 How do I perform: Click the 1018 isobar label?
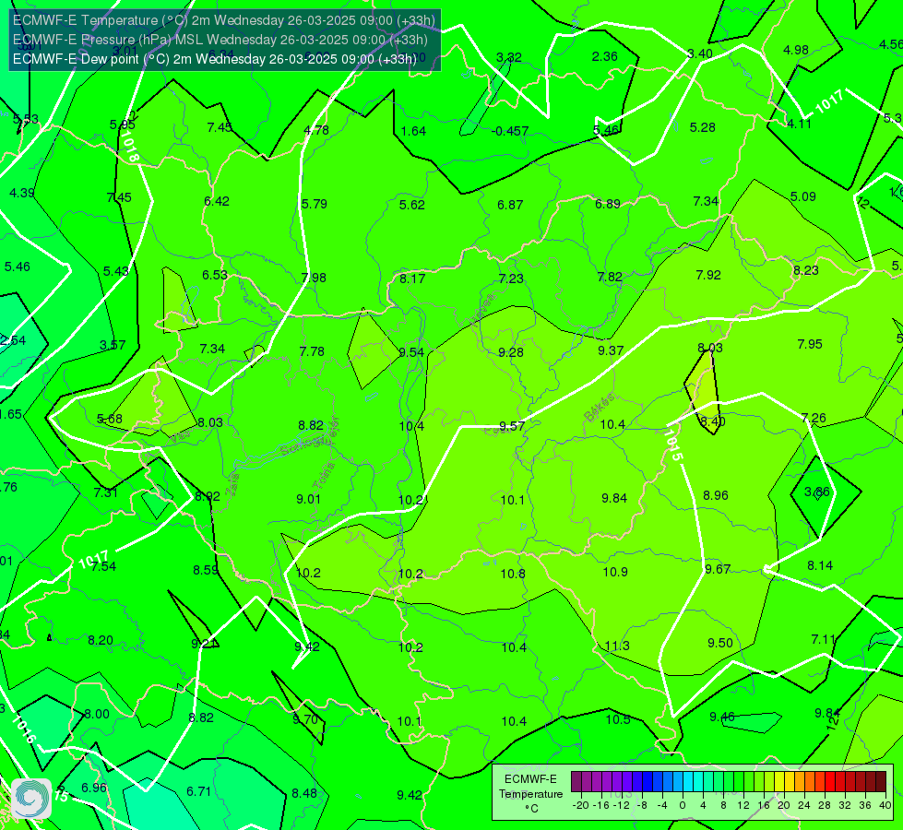(x=129, y=147)
